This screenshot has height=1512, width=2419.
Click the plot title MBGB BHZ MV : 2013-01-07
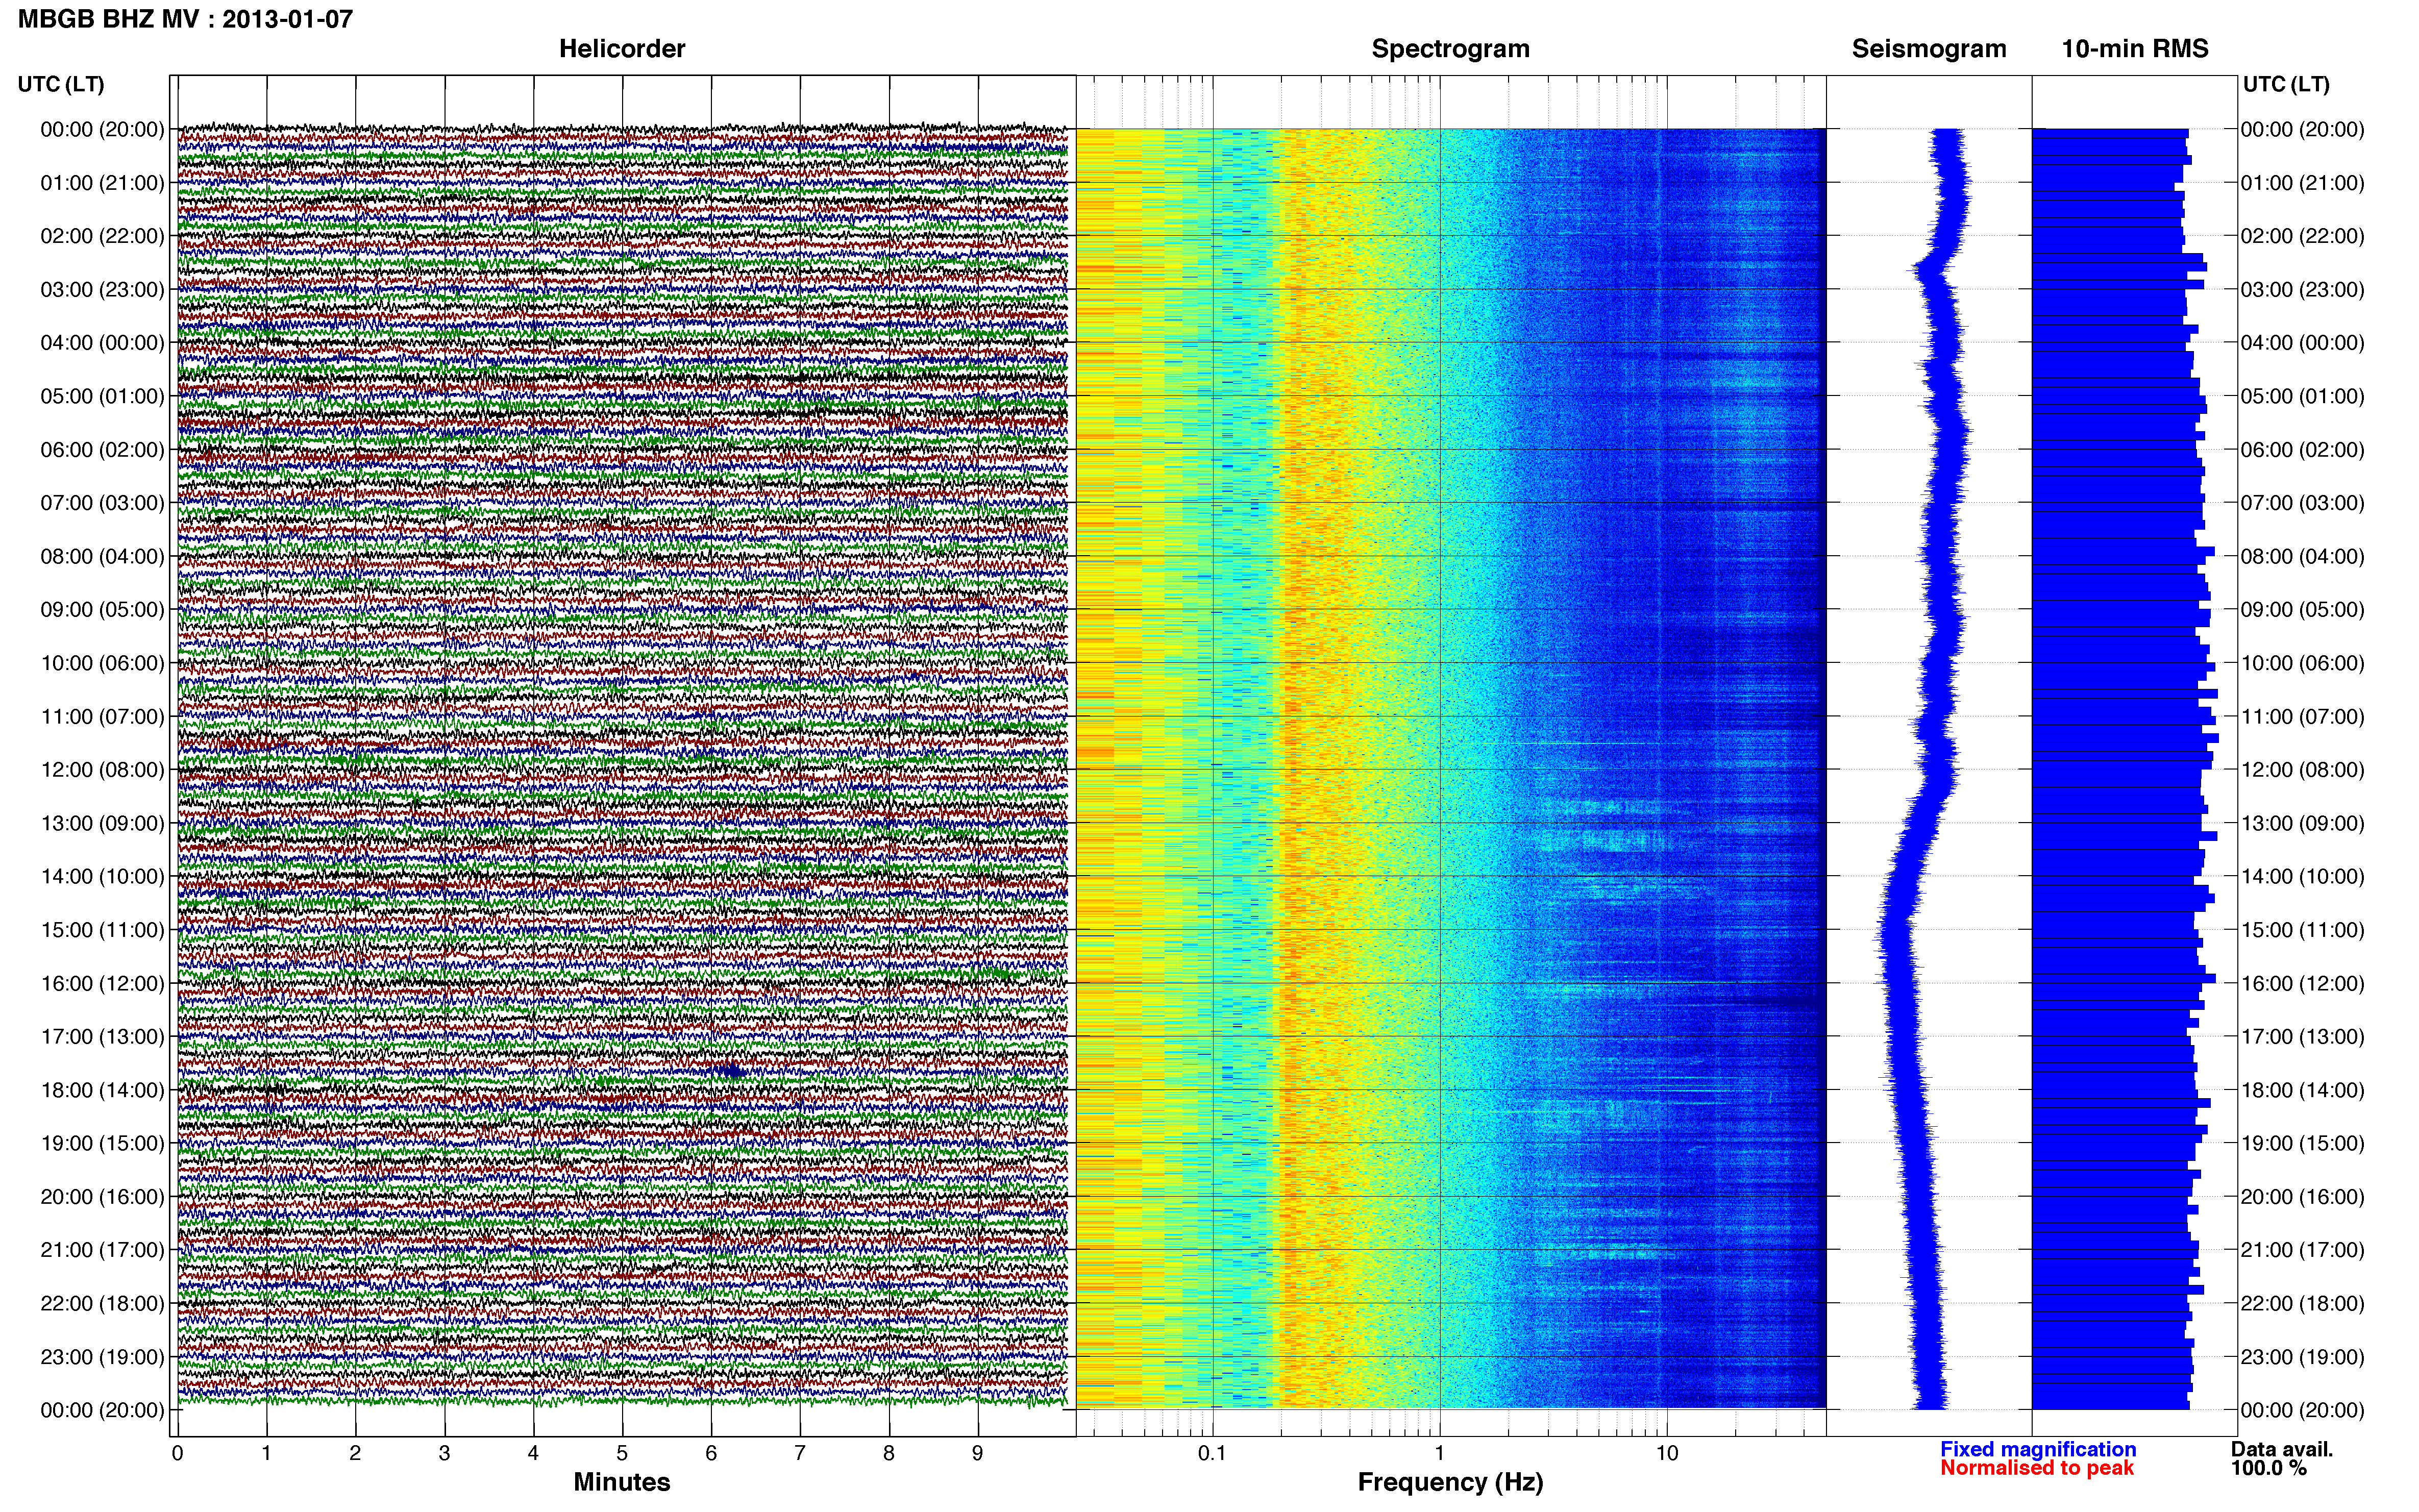(x=185, y=19)
